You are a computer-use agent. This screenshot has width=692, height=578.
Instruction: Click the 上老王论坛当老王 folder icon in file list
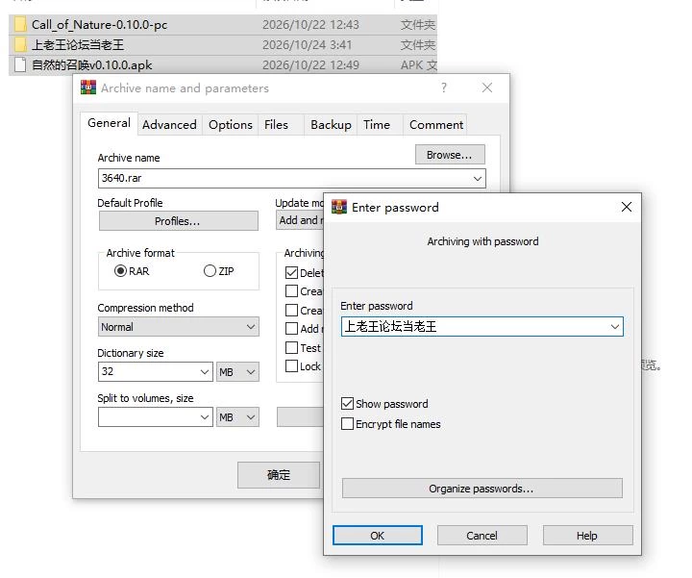pos(20,44)
